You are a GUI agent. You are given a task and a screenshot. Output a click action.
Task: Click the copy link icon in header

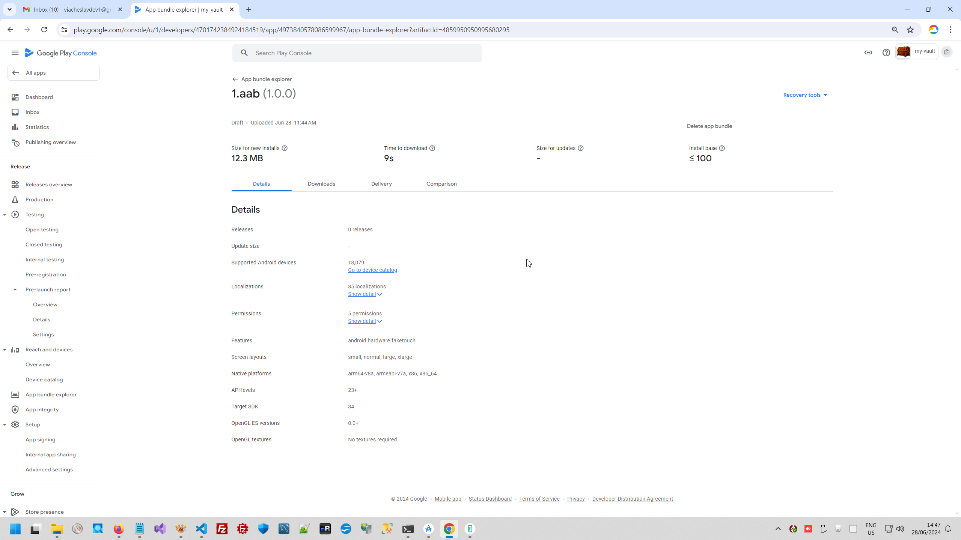pyautogui.click(x=868, y=52)
